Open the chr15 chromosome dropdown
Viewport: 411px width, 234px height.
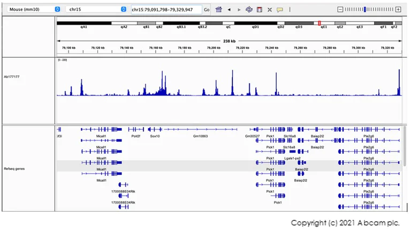96,10
